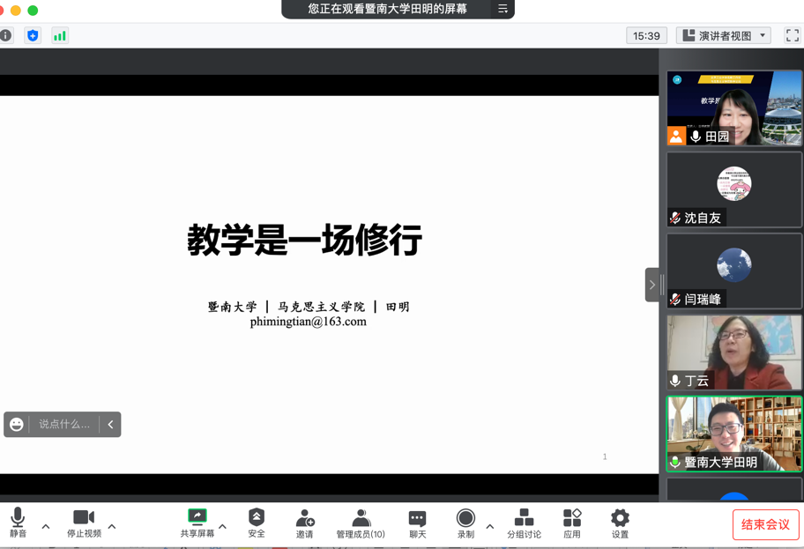Image resolution: width=804 pixels, height=549 pixels.
Task: Click the Invite (邀请) icon
Action: 305,522
